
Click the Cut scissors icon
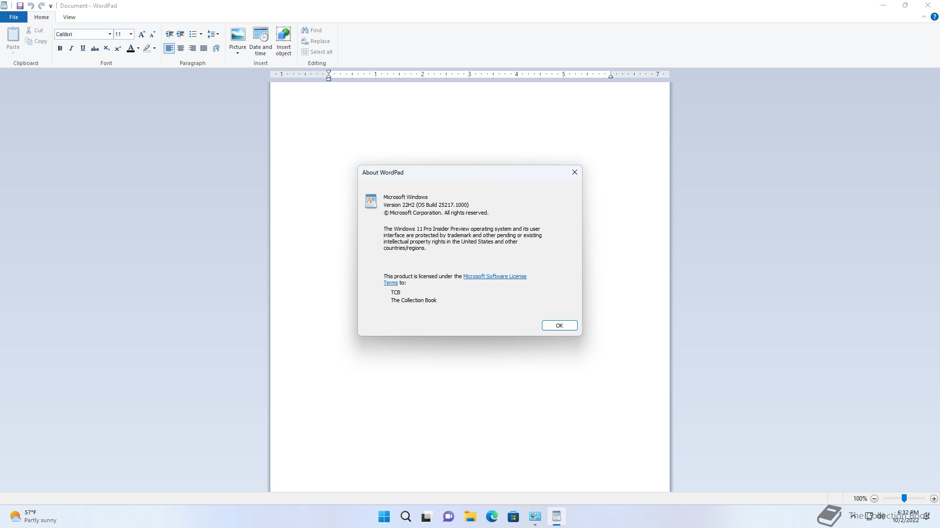[x=29, y=30]
